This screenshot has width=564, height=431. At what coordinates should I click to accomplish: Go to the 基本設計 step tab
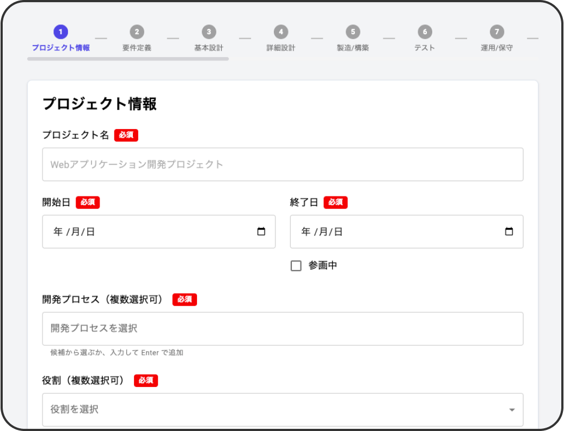[x=209, y=48]
